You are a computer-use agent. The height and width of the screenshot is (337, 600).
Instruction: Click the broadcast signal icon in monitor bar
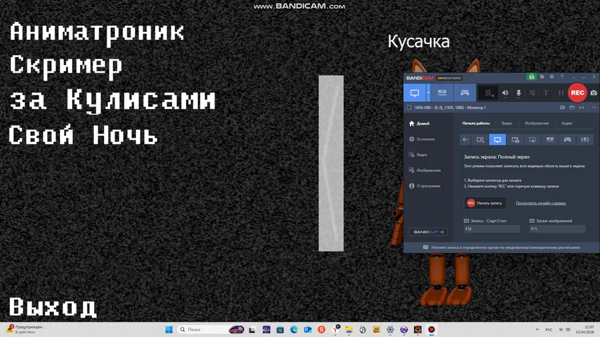[581, 108]
